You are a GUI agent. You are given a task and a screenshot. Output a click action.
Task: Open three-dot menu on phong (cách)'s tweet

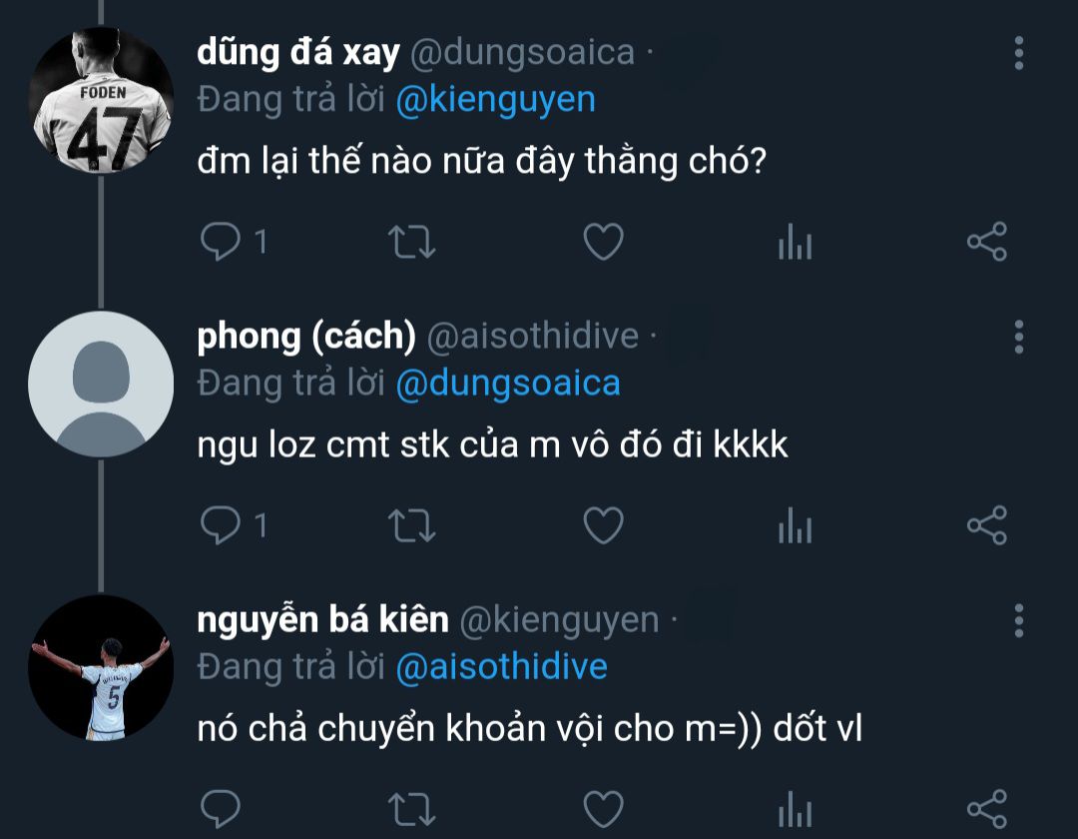pos(1019,337)
